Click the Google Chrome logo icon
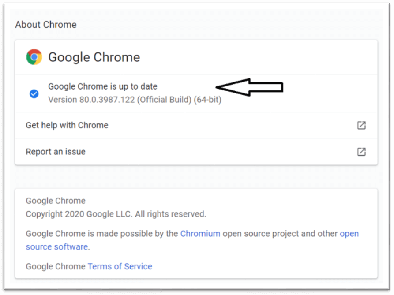The image size is (394, 295). click(34, 57)
